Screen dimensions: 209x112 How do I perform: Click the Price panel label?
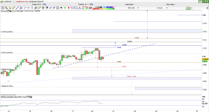(x=3, y=11)
